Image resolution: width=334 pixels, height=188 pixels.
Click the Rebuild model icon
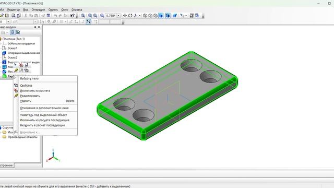click(x=182, y=16)
